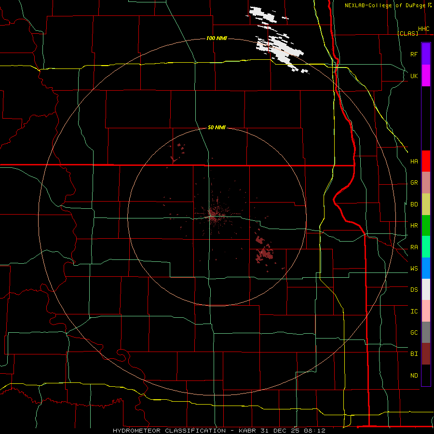Click the IC pink legend swatch
This screenshot has width=434, height=434.
(426, 311)
